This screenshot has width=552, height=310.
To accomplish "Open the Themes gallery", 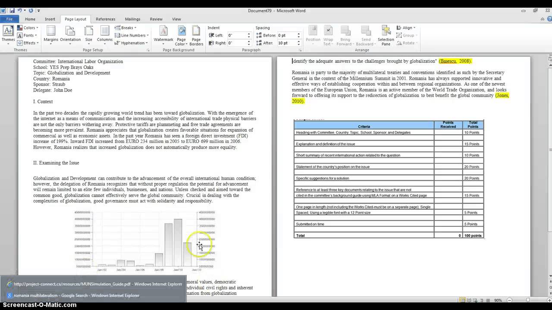I will pyautogui.click(x=8, y=34).
